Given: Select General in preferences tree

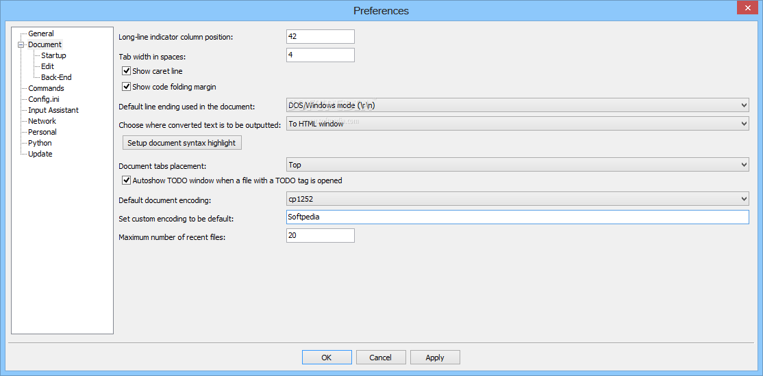Looking at the screenshot, I should pos(41,33).
